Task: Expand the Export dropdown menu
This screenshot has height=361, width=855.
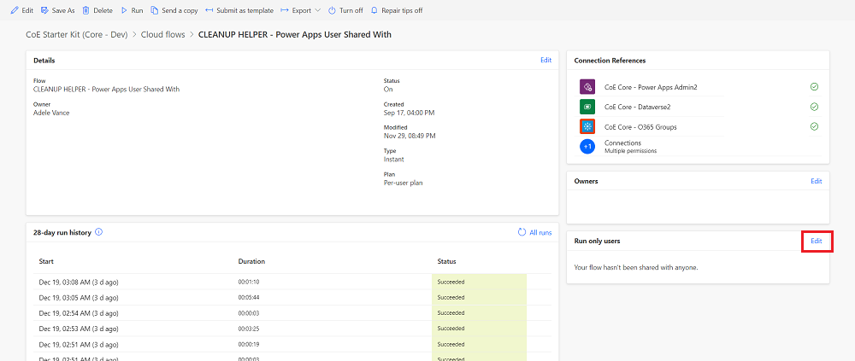Action: 300,10
